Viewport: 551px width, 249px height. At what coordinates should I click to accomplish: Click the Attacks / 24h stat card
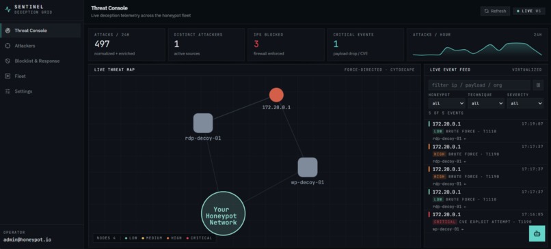[x=126, y=45]
